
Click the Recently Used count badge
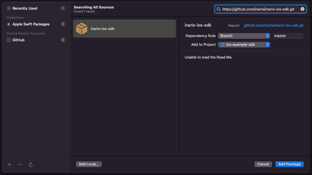pos(63,8)
